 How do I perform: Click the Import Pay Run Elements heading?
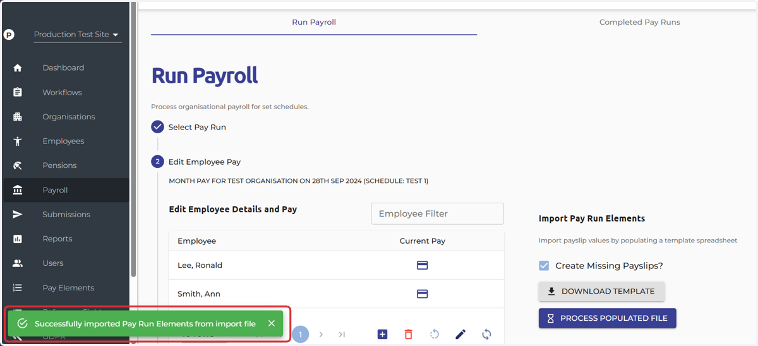(x=592, y=218)
